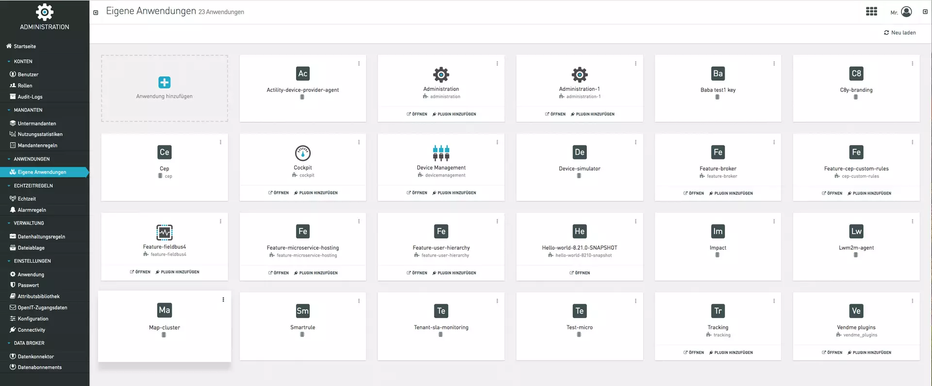Click the Map-cluster Ma tile icon
932x386 pixels.
point(164,310)
